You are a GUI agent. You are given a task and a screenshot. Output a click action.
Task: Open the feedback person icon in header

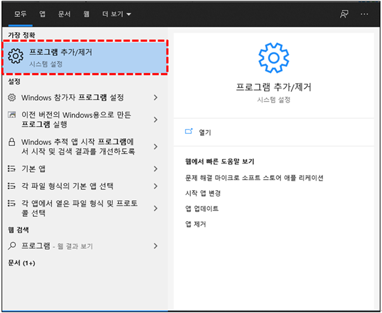tap(344, 14)
